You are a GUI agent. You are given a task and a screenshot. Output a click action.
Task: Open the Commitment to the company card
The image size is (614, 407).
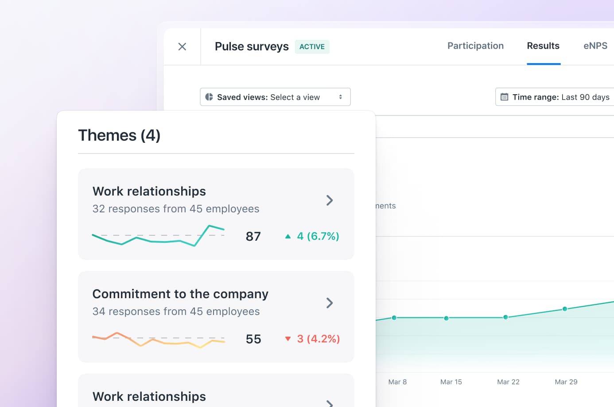pyautogui.click(x=216, y=317)
